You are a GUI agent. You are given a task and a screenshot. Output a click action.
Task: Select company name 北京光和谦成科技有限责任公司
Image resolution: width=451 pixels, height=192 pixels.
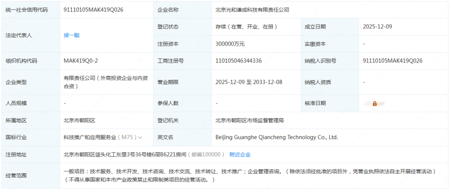[252, 10]
